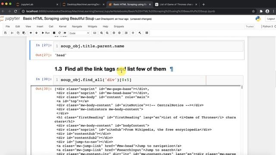Go forward in browser history
276x155 pixels.
pyautogui.click(x=9, y=11)
